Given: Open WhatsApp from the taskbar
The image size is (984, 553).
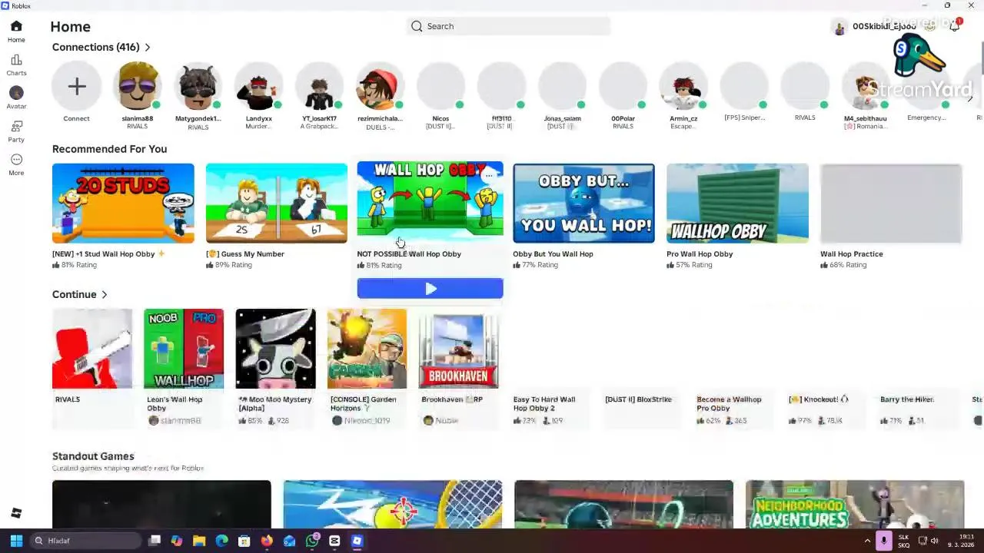Looking at the screenshot, I should (312, 541).
